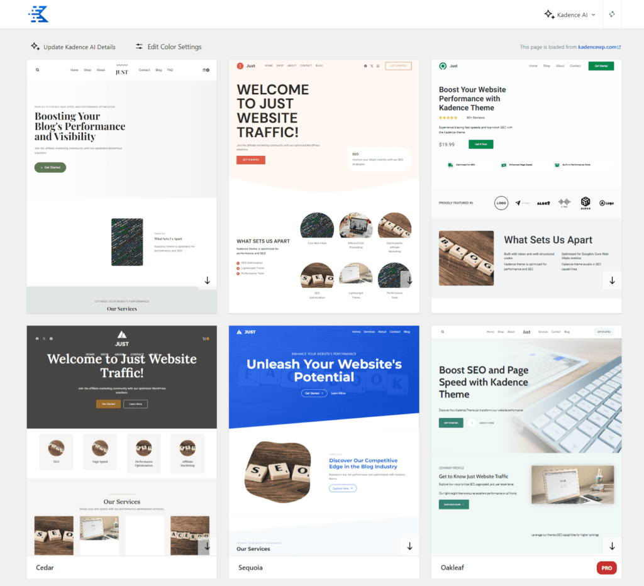Click the Kadence logo in the top left
The image size is (644, 586).
coord(38,14)
